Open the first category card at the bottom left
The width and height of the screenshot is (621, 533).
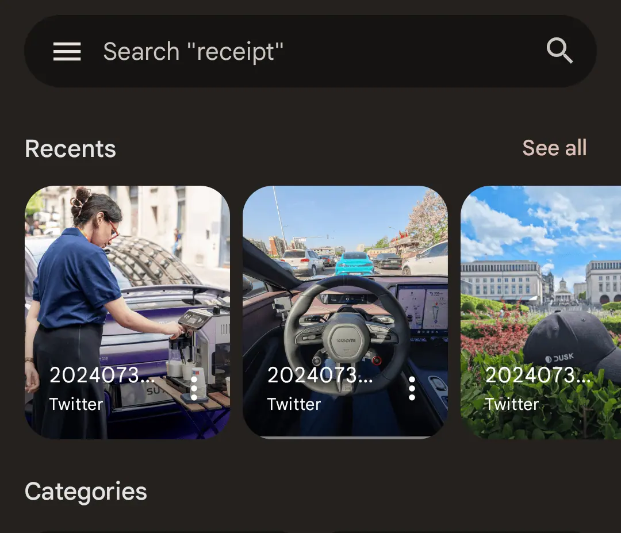coord(162,532)
